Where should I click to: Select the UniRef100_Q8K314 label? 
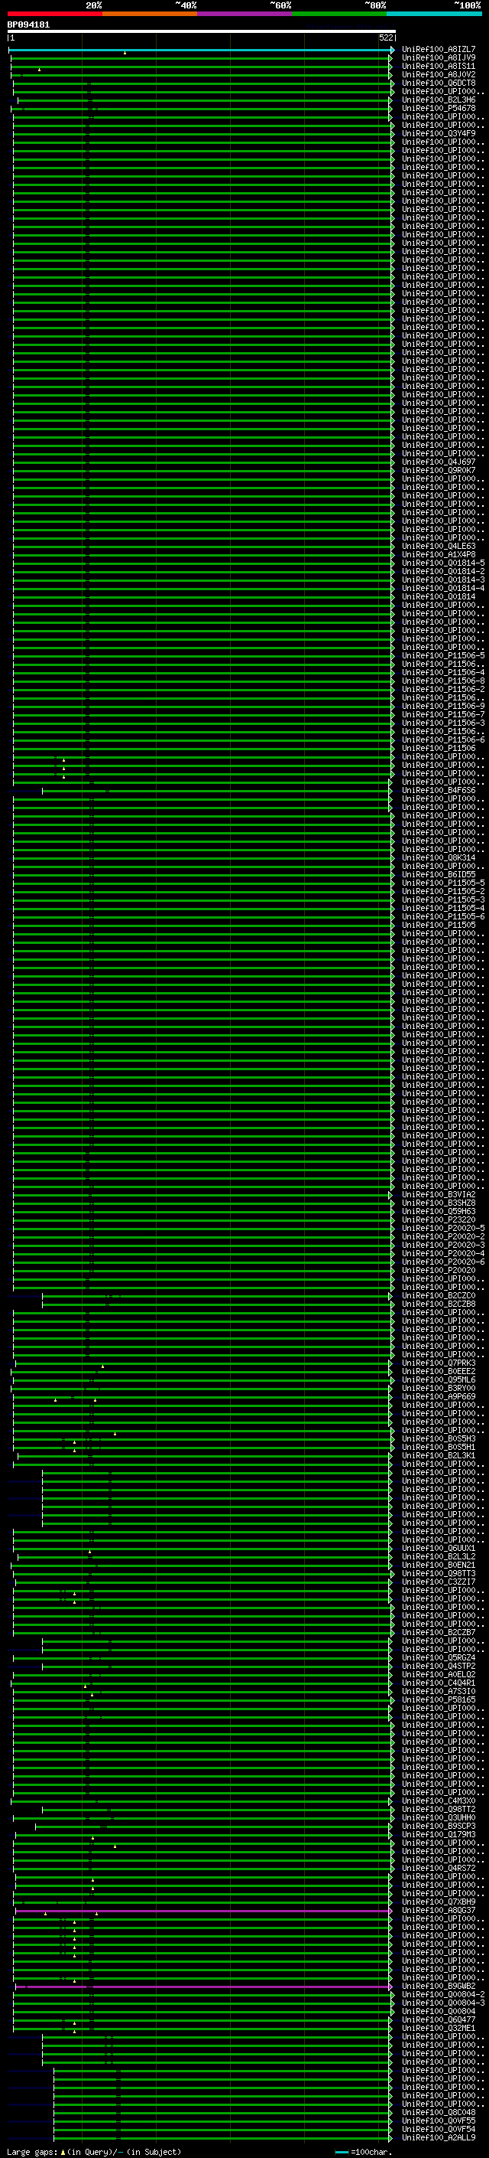(x=438, y=857)
